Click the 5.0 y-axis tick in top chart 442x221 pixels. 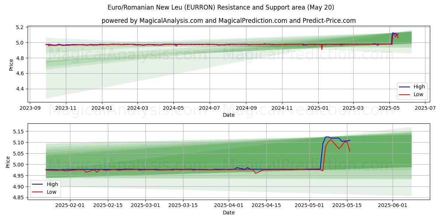[20, 43]
